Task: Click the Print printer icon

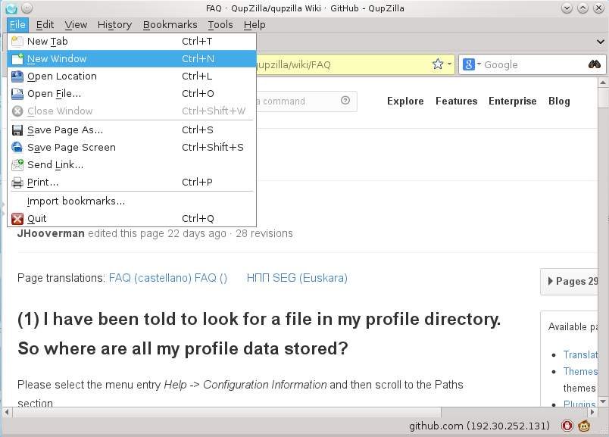Action: pyautogui.click(x=17, y=183)
